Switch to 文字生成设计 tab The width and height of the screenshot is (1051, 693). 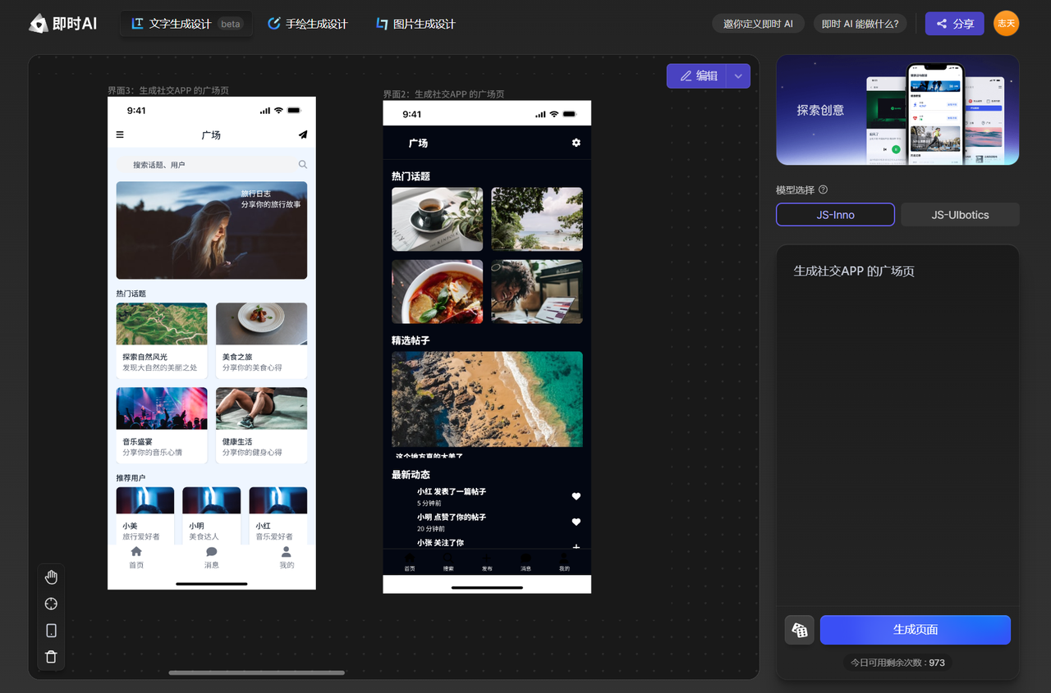186,24
